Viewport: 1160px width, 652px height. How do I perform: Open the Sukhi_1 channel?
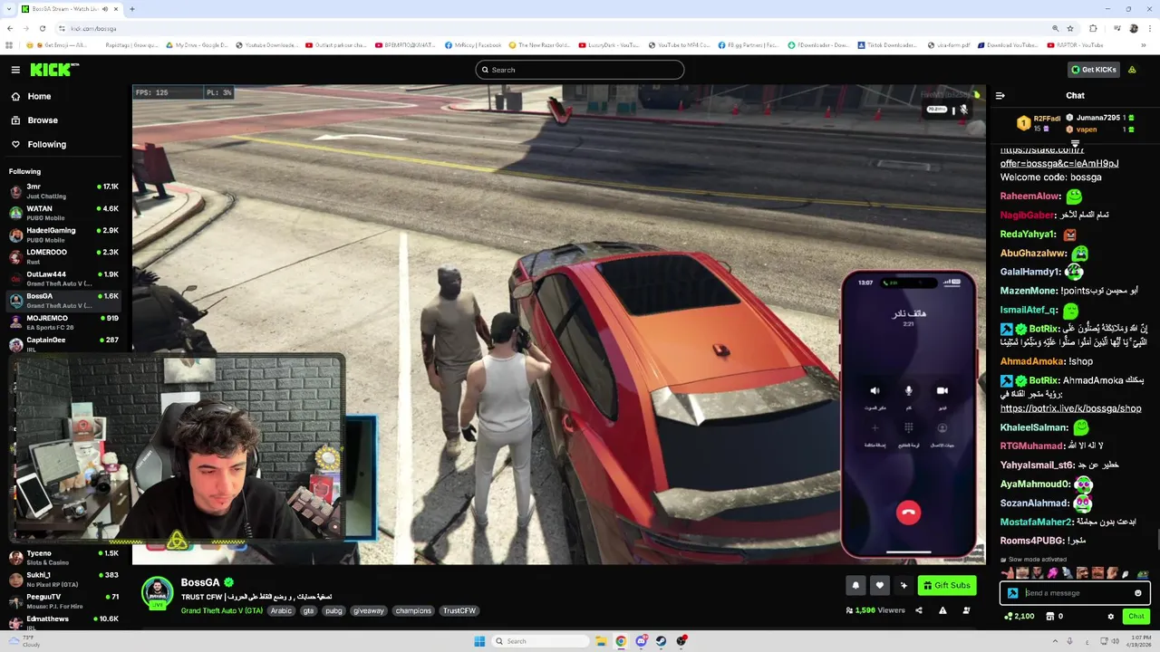63,579
